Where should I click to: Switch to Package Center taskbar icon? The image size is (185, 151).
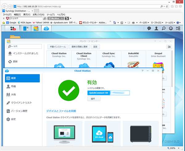click(x=36, y=29)
